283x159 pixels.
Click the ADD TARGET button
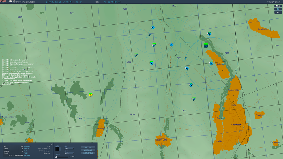[x=88, y=150]
